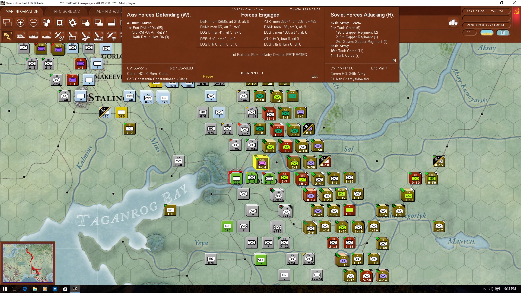Open the ADMINISTRATION tab
The width and height of the screenshot is (521, 293).
tap(109, 11)
